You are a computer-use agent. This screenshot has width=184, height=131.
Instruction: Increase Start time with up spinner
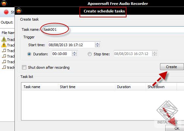(x=97, y=44)
